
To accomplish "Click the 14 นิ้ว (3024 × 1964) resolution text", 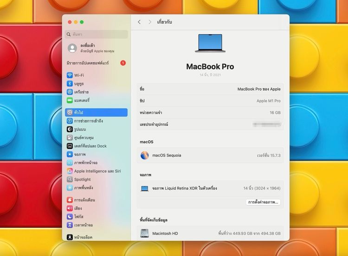I will 262,188.
